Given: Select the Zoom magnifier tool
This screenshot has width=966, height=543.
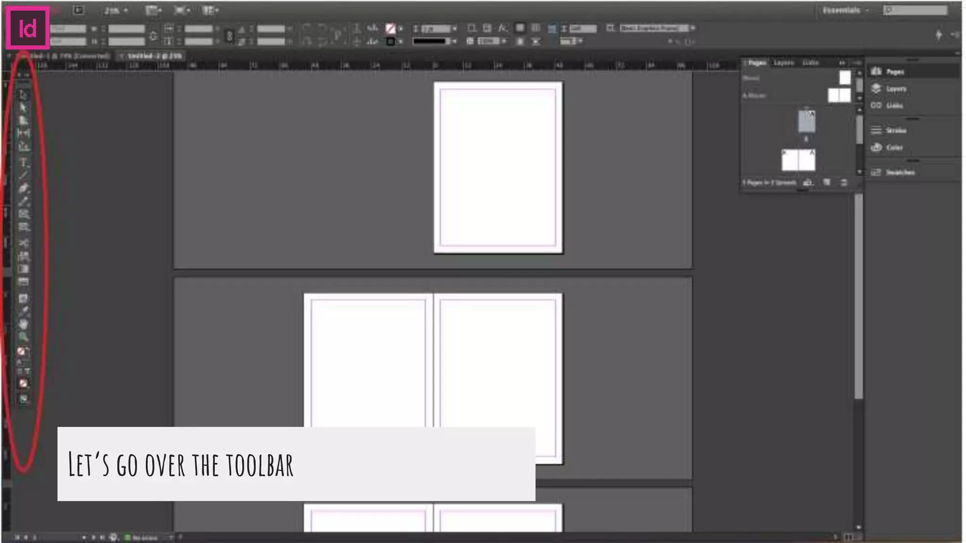Looking at the screenshot, I should [23, 337].
